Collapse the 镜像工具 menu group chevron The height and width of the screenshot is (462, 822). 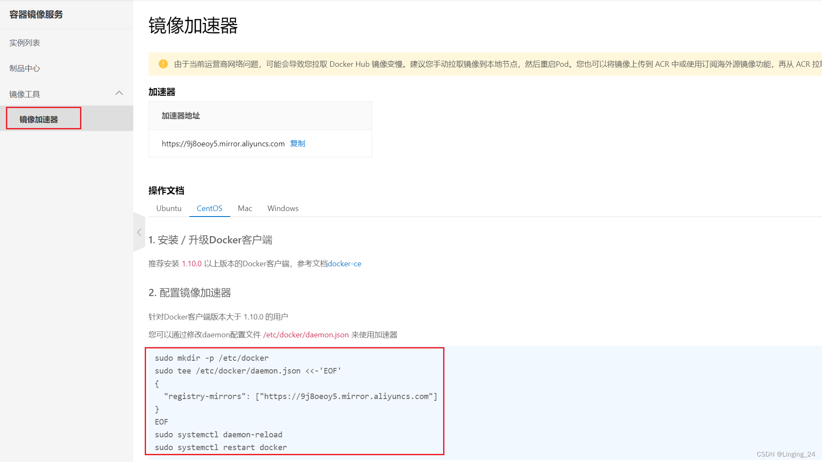click(119, 93)
